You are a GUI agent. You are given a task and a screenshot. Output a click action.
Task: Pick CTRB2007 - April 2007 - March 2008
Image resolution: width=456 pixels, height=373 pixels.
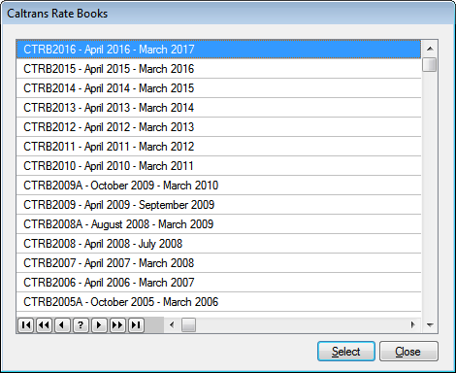218,263
